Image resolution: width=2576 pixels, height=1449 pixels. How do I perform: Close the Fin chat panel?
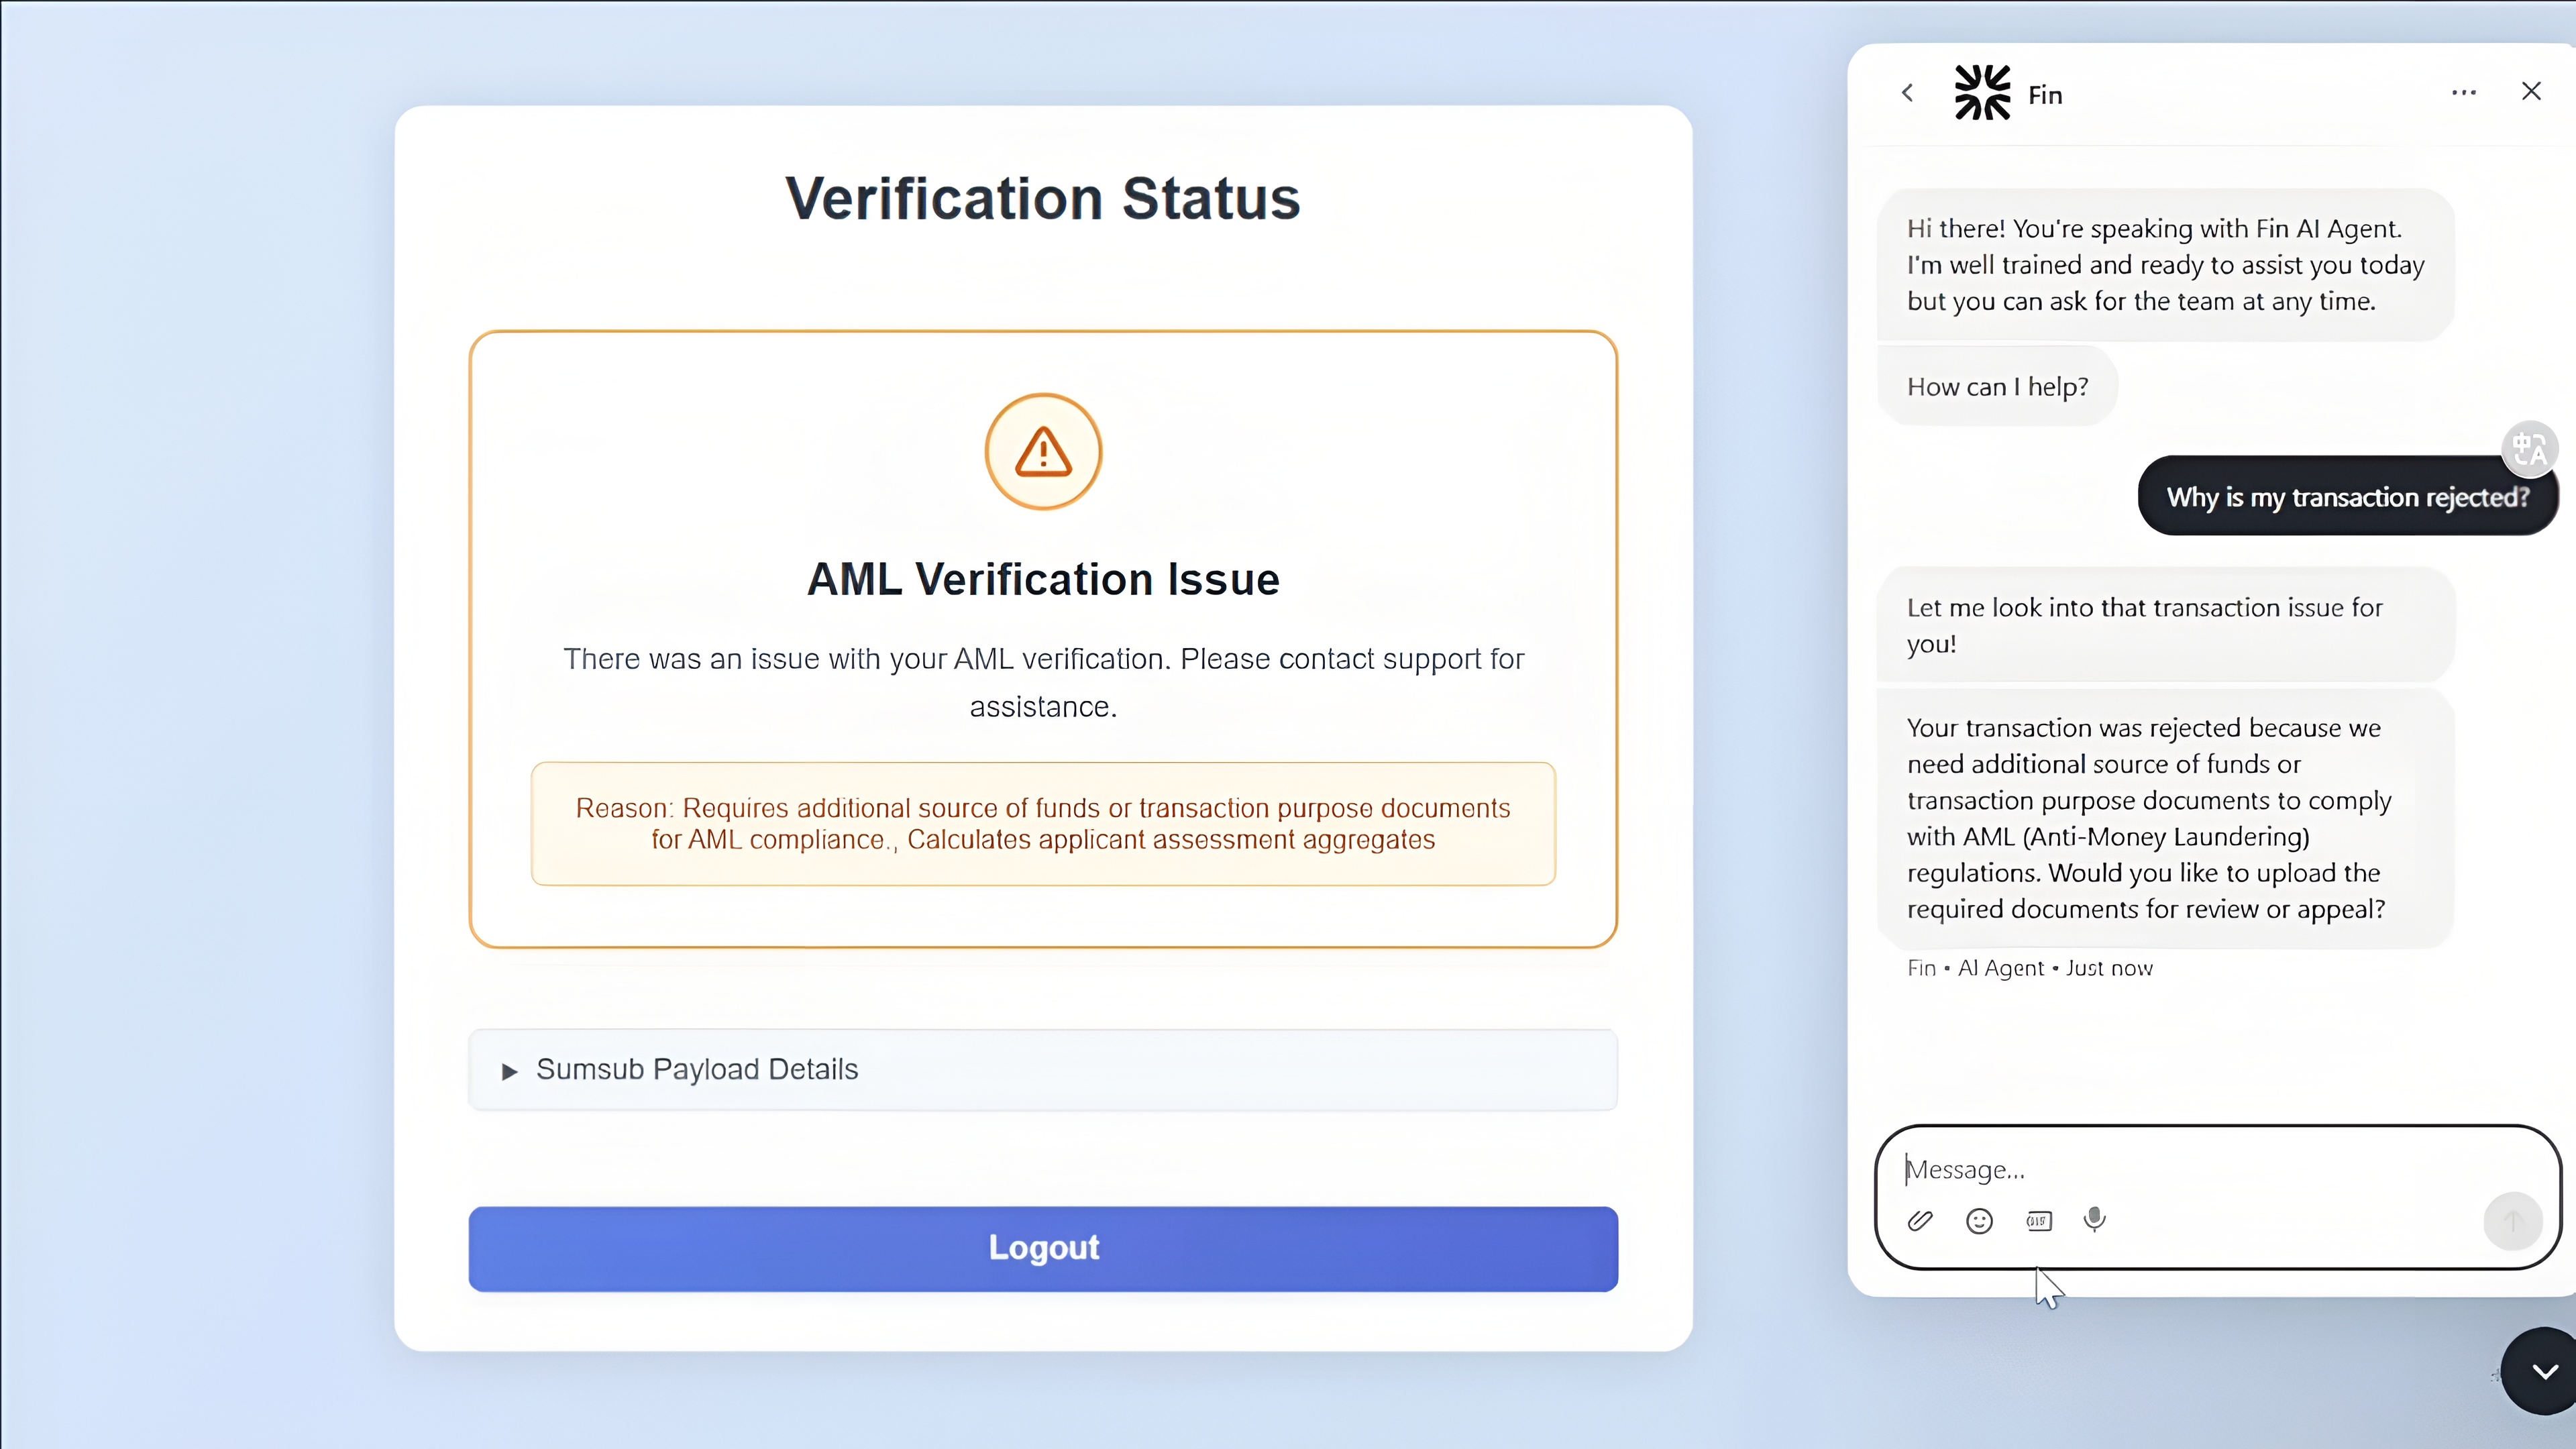[2531, 92]
